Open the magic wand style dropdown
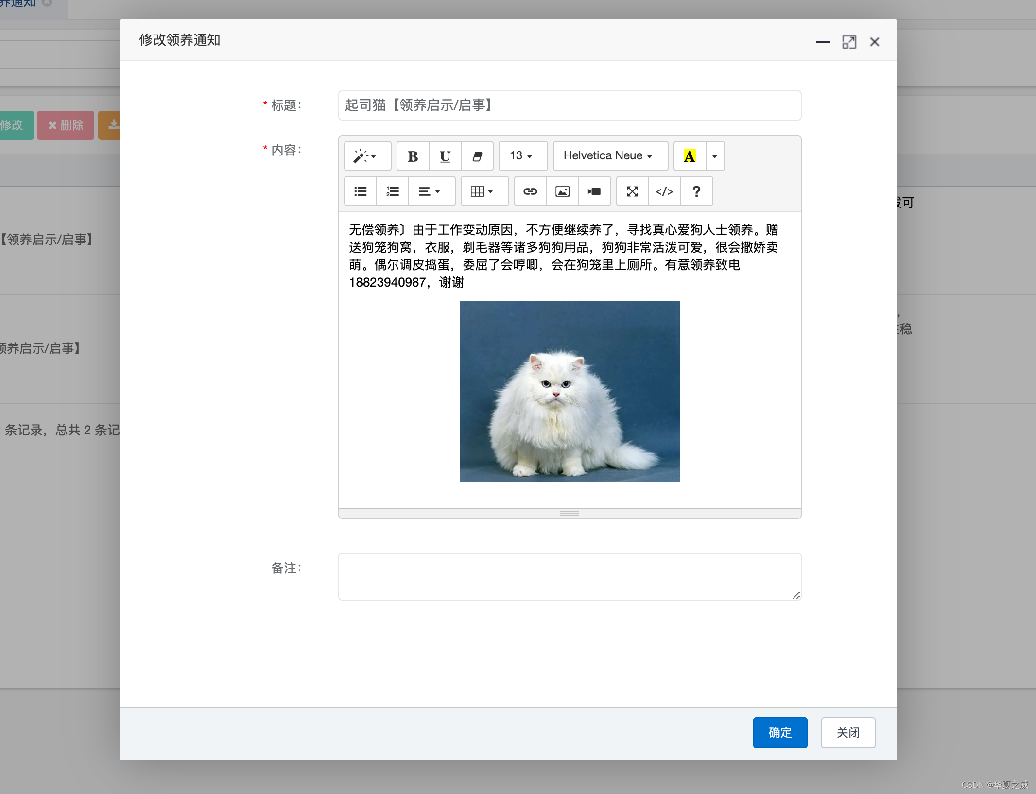 pos(367,156)
